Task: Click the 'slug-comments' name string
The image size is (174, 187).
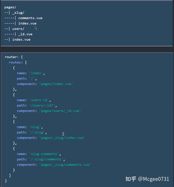Action: coord(44,154)
